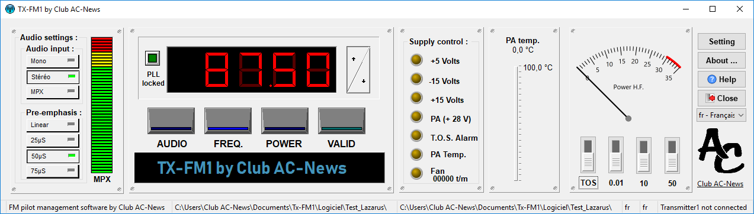Screen dimensions: 754x214
Task: Open the fr - Français language dropdown
Action: click(721, 115)
